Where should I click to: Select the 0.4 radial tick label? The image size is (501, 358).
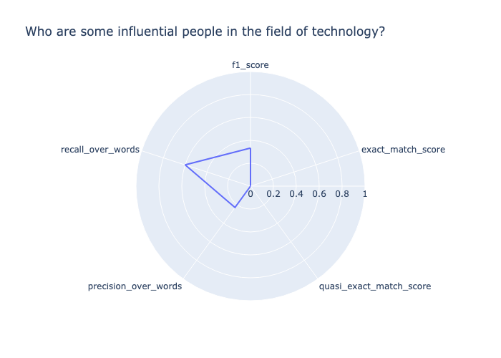296,194
